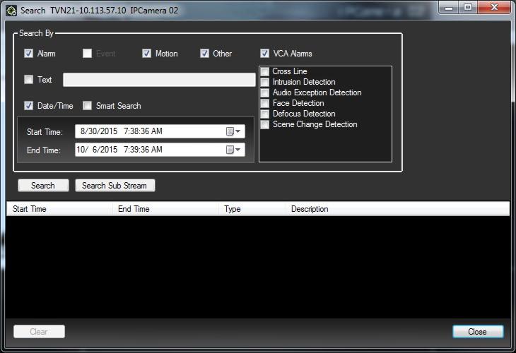Check the Face Detection option

point(265,103)
